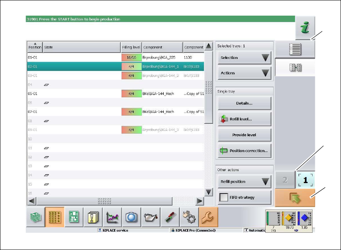Viewport: 341px width, 250px height.
Task: Select area 2 toggle button
Action: 285,180
